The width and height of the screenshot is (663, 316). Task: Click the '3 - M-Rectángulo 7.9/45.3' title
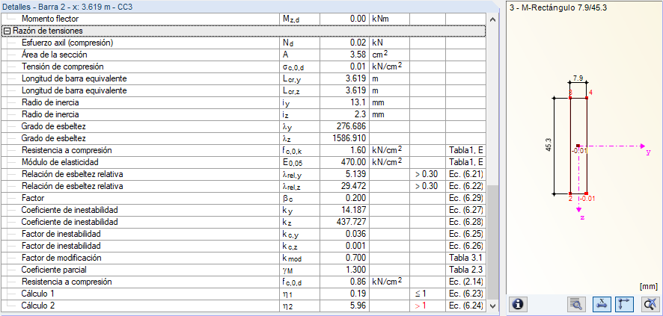(558, 8)
